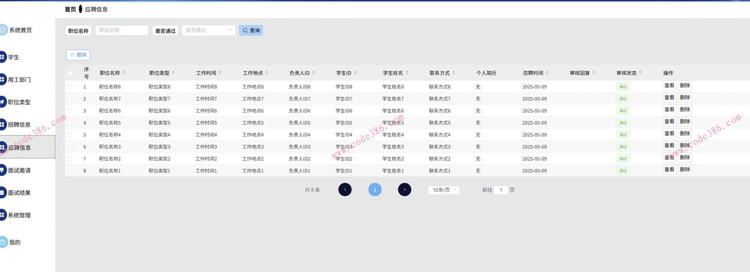The image size is (750, 272).
Task: Click the 用工部门 sidebar icon
Action: [2, 79]
